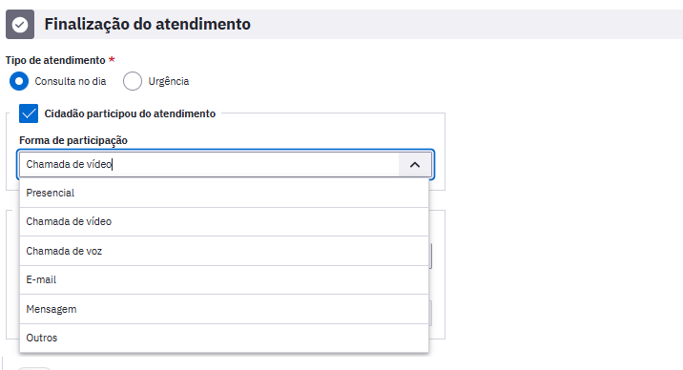The image size is (683, 370).
Task: Pick 'E-mail' as participation form
Action: tap(224, 280)
